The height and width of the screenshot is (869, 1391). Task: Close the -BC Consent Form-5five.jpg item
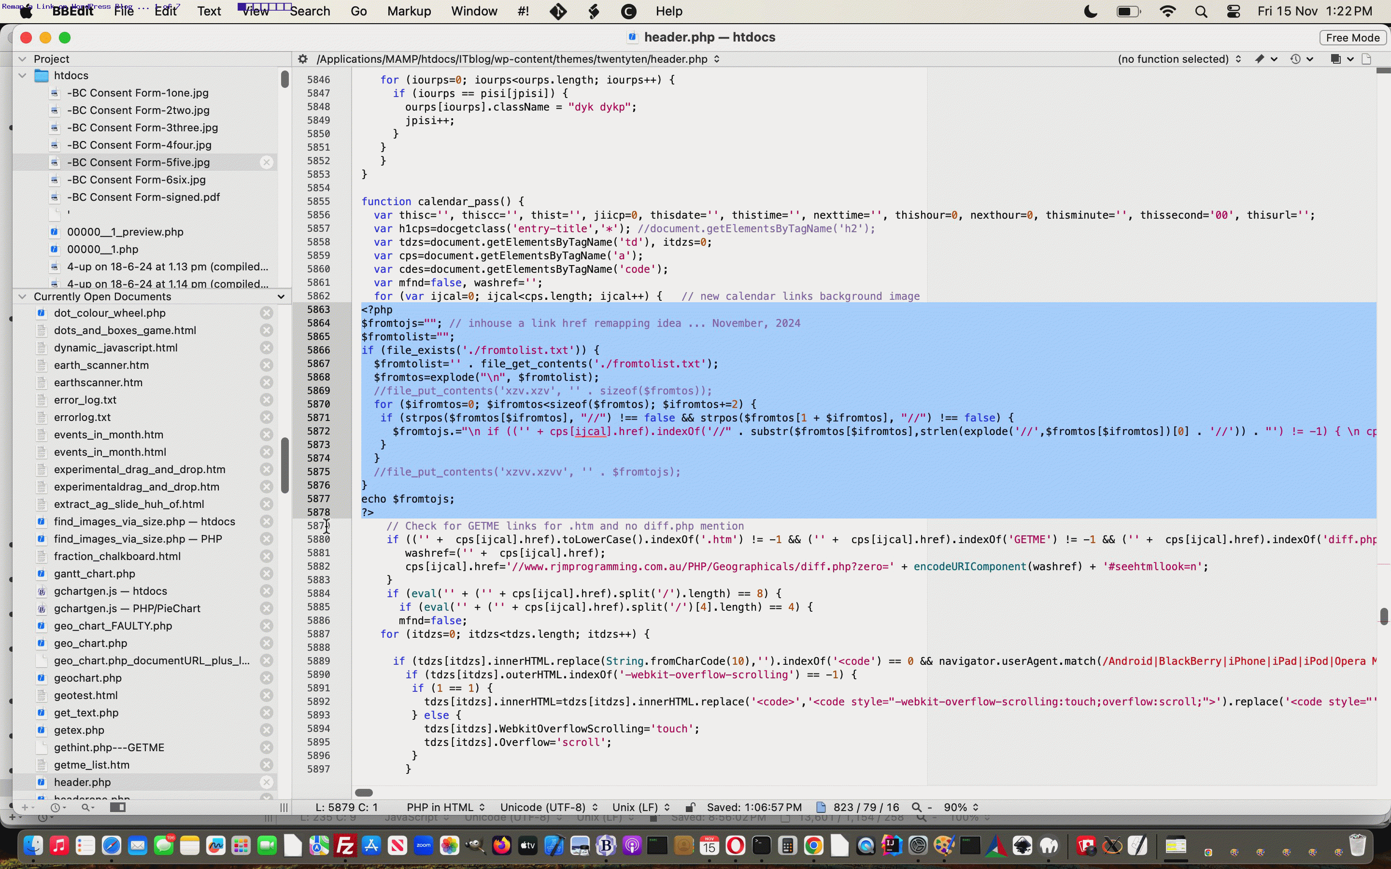(266, 162)
